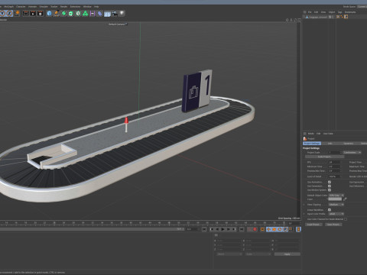Open the size mode dropdown beside Apply
Image resolution: width=367 pixels, height=275 pixels.
[x=258, y=254]
